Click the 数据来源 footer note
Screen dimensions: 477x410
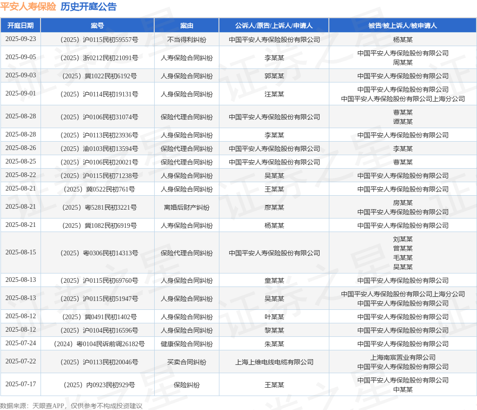[71, 406]
